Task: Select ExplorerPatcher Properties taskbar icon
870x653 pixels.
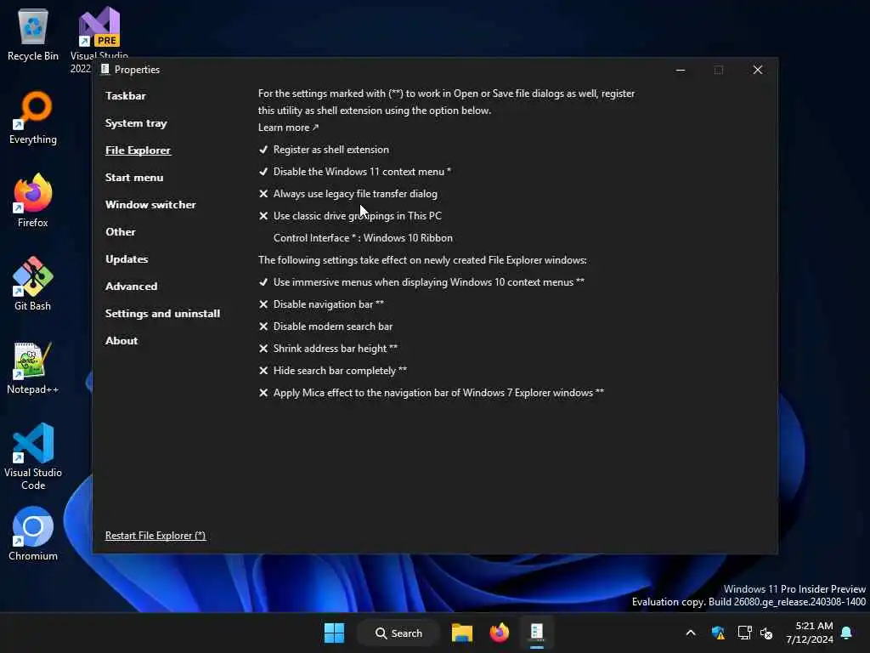Action: click(x=537, y=633)
